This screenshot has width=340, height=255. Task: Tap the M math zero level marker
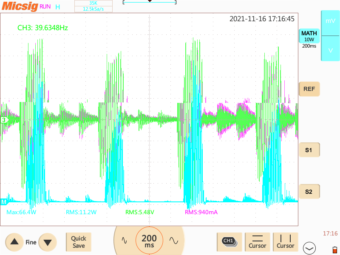pyautogui.click(x=4, y=202)
